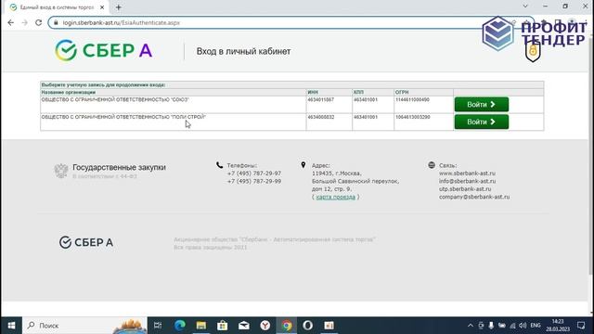Open the Windows Start menu

click(11, 326)
